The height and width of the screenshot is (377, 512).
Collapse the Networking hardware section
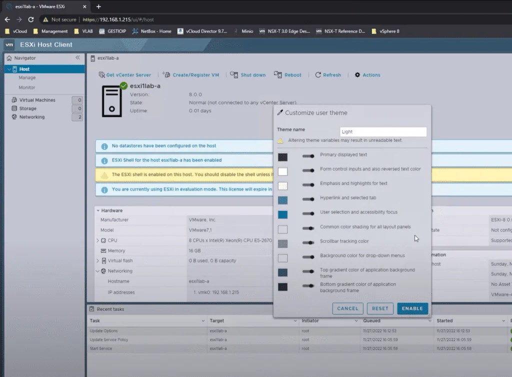pos(98,272)
